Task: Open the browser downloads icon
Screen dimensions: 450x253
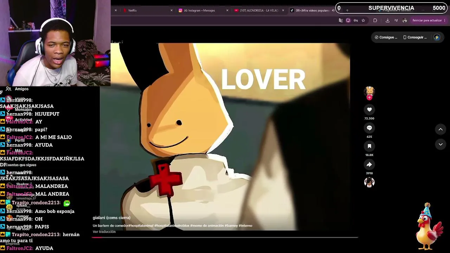Action: tap(387, 20)
